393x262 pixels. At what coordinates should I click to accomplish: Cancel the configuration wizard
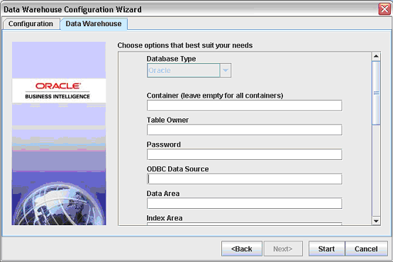coord(366,249)
